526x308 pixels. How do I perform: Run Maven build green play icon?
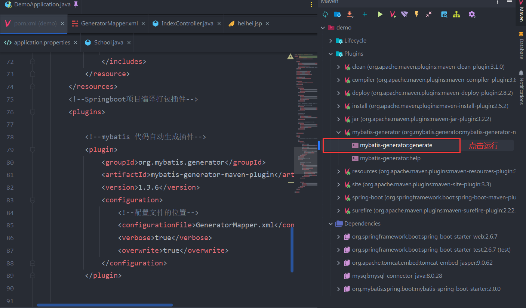click(x=380, y=15)
